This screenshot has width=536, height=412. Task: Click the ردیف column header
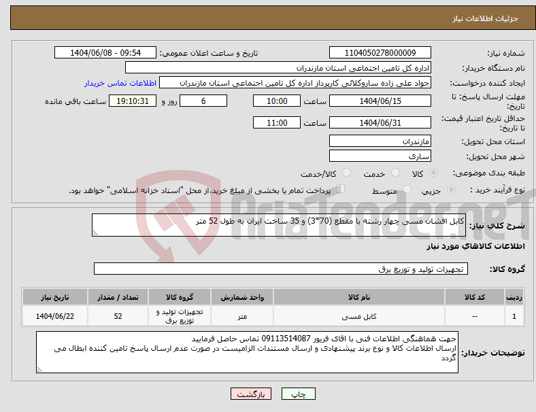tap(514, 297)
